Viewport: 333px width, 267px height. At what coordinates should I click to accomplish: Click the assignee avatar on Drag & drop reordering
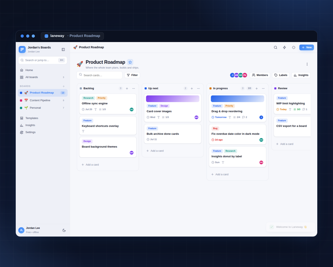[261, 117]
